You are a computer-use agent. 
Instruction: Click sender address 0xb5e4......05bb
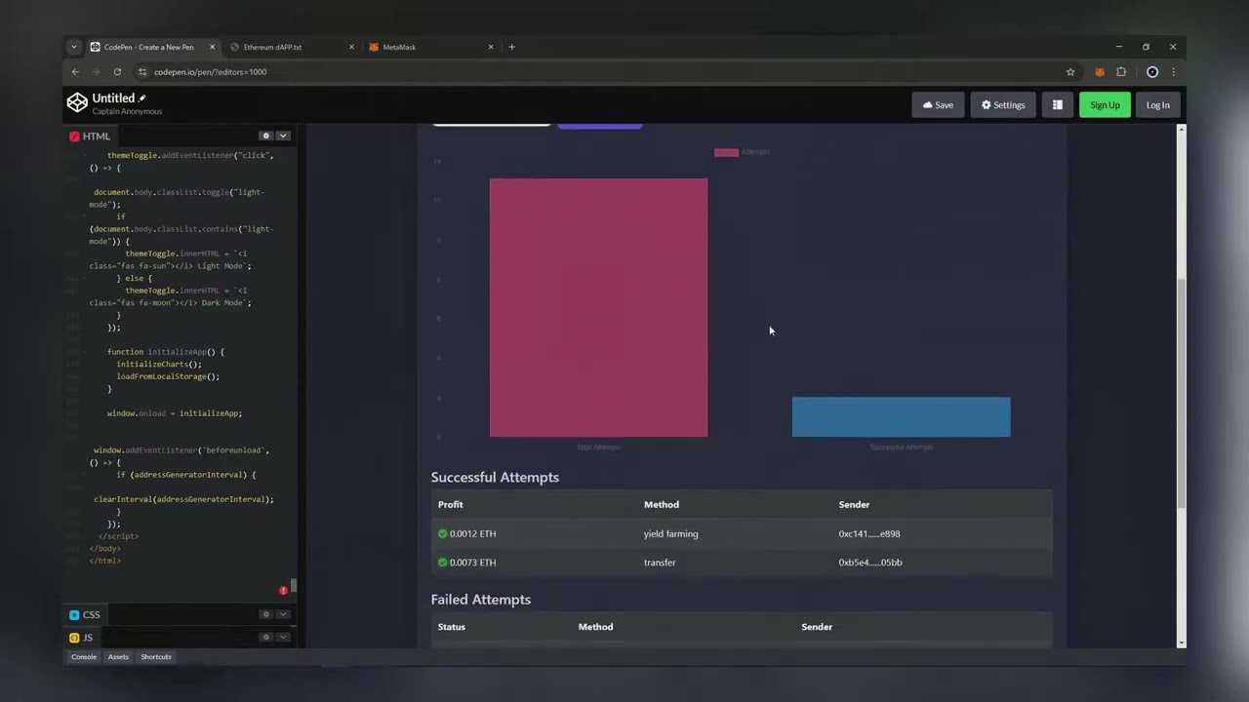(x=870, y=563)
